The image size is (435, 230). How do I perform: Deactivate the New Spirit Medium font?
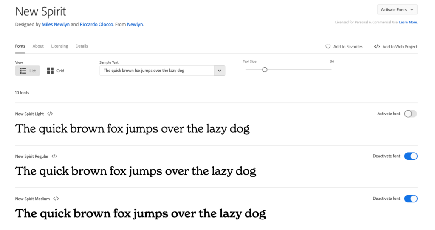411,199
